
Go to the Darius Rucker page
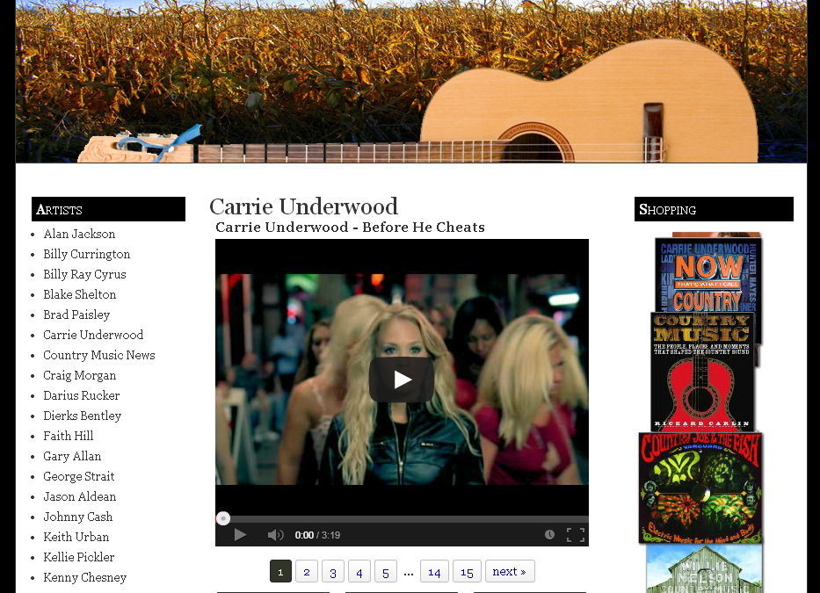click(82, 395)
